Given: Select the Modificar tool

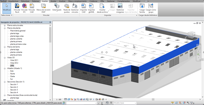Looking at the screenshot, I should point(7,8).
